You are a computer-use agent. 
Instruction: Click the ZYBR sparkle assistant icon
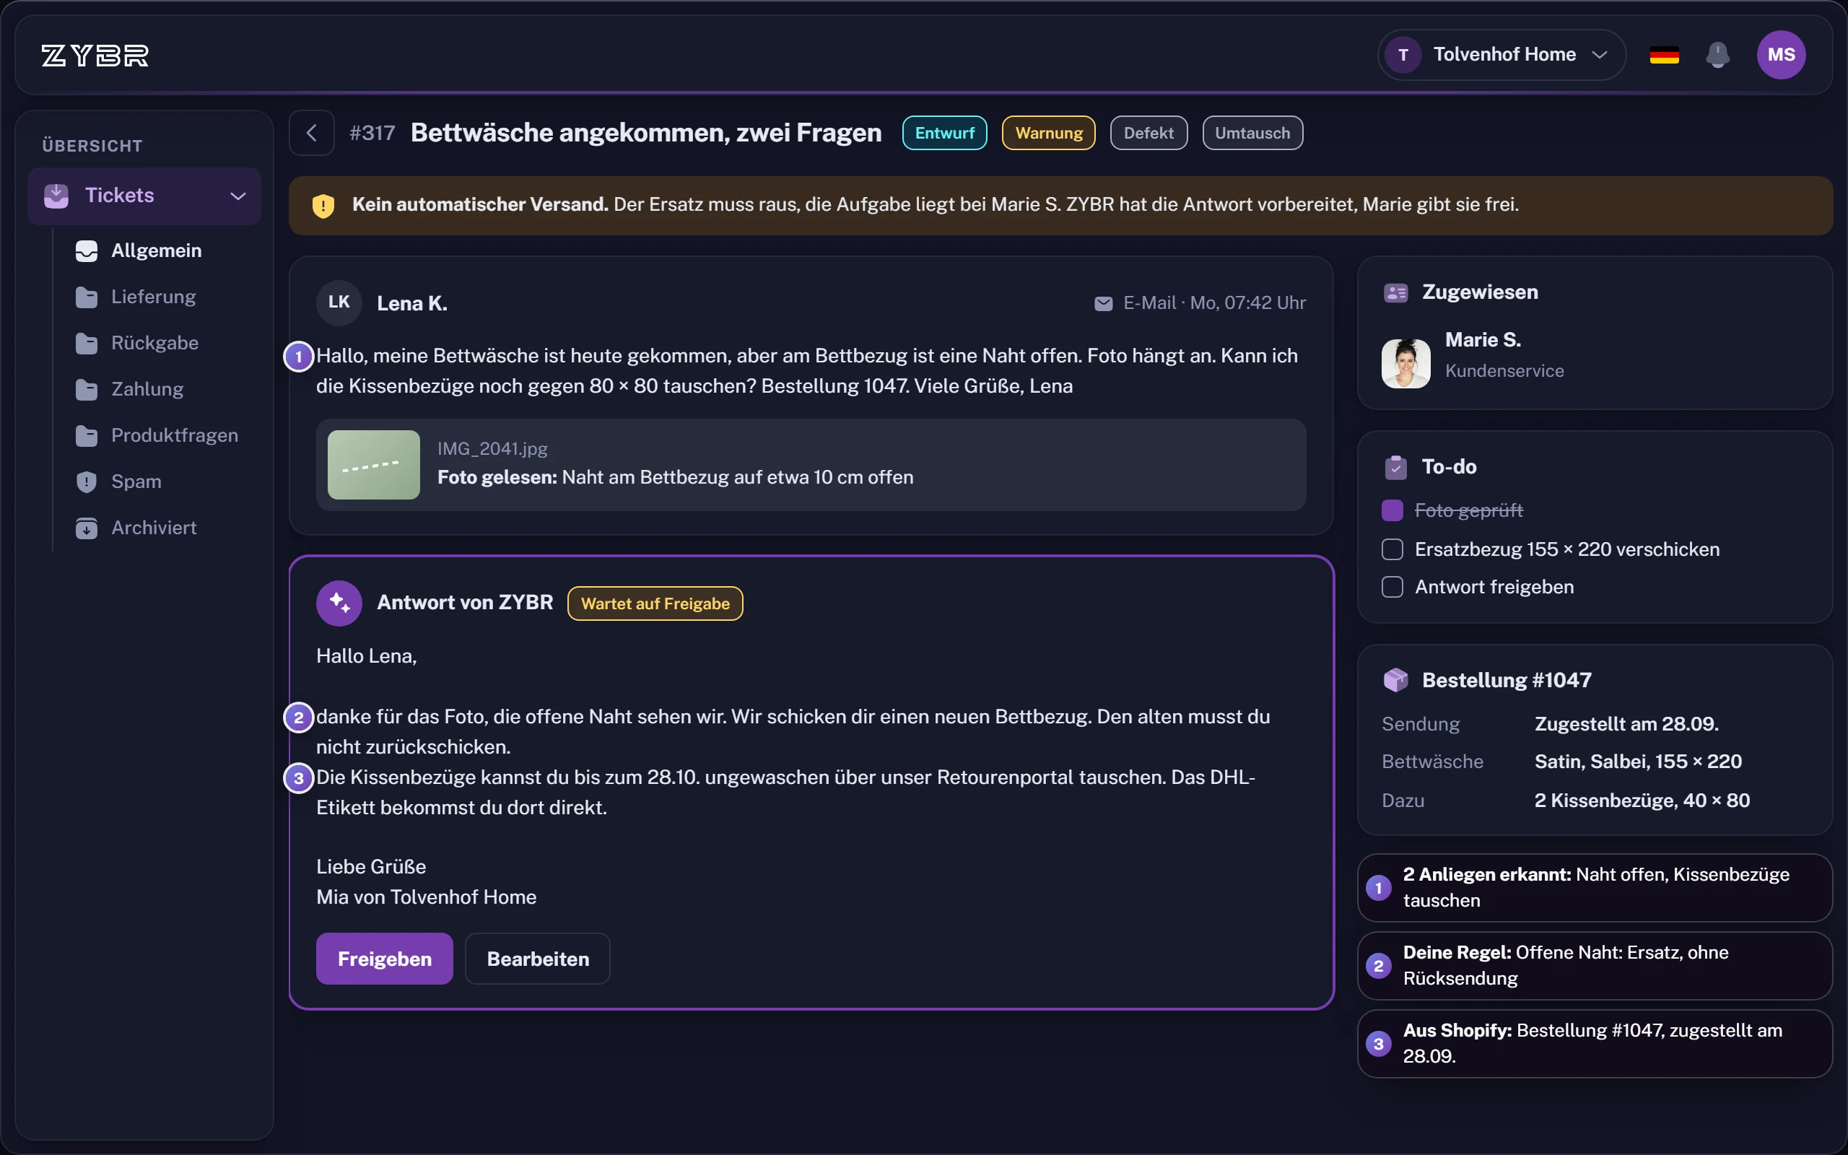[x=339, y=603]
